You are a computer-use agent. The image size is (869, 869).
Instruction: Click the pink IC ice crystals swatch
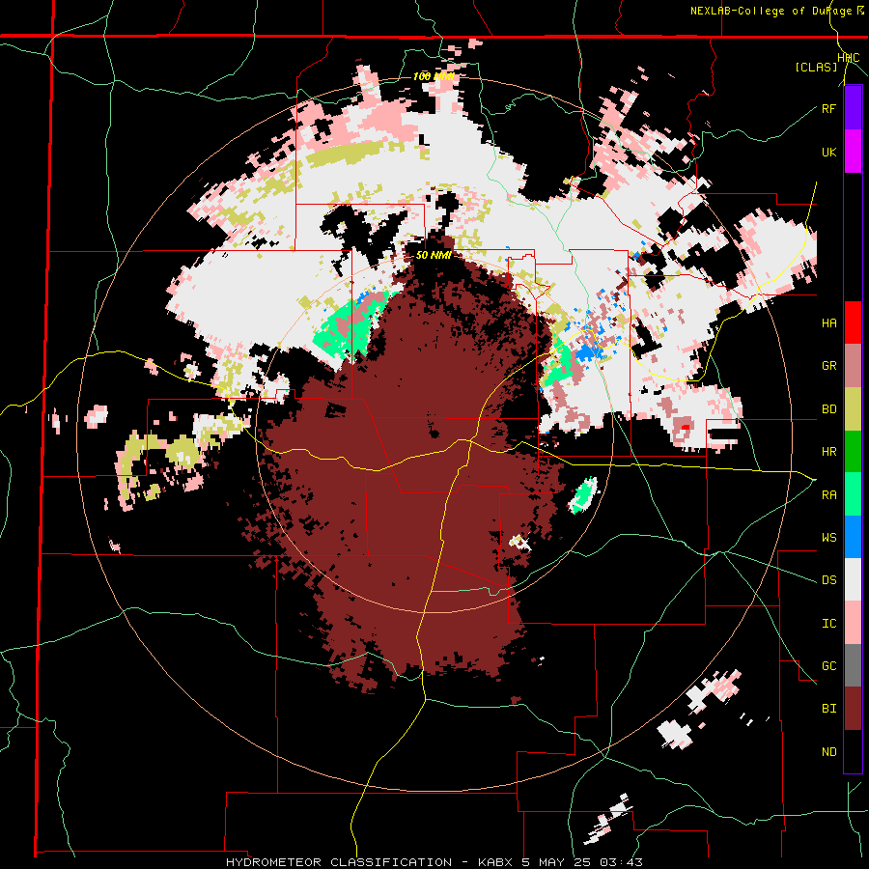(853, 623)
